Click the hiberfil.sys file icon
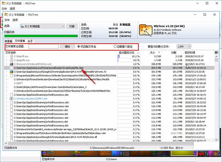The height and width of the screenshot is (162, 222). coord(11,57)
